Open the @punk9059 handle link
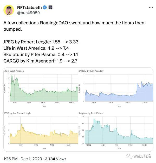The image size is (156, 163). click(x=28, y=13)
